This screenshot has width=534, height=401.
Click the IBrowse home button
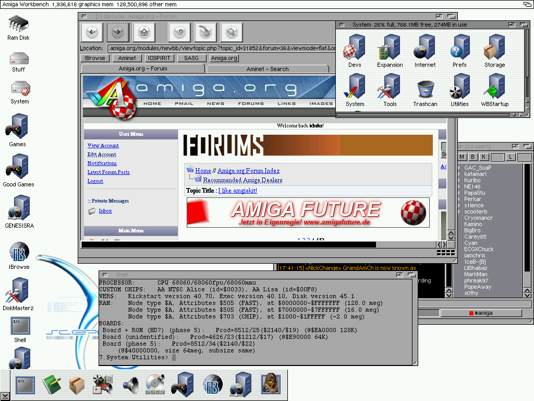[144, 32]
